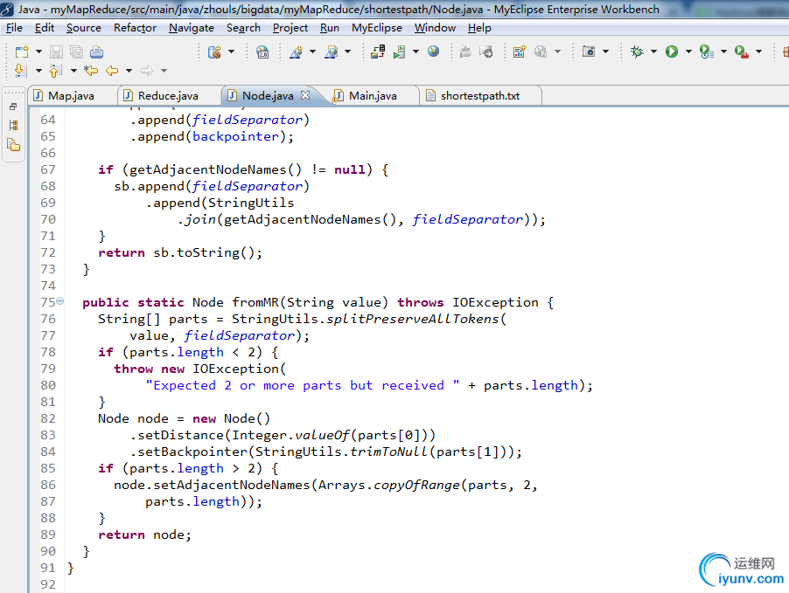Click the Save floppy disk icon

[56, 52]
